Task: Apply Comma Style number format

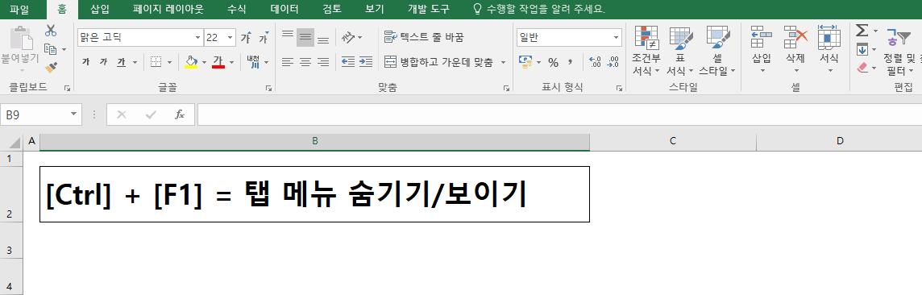Action: click(x=570, y=62)
